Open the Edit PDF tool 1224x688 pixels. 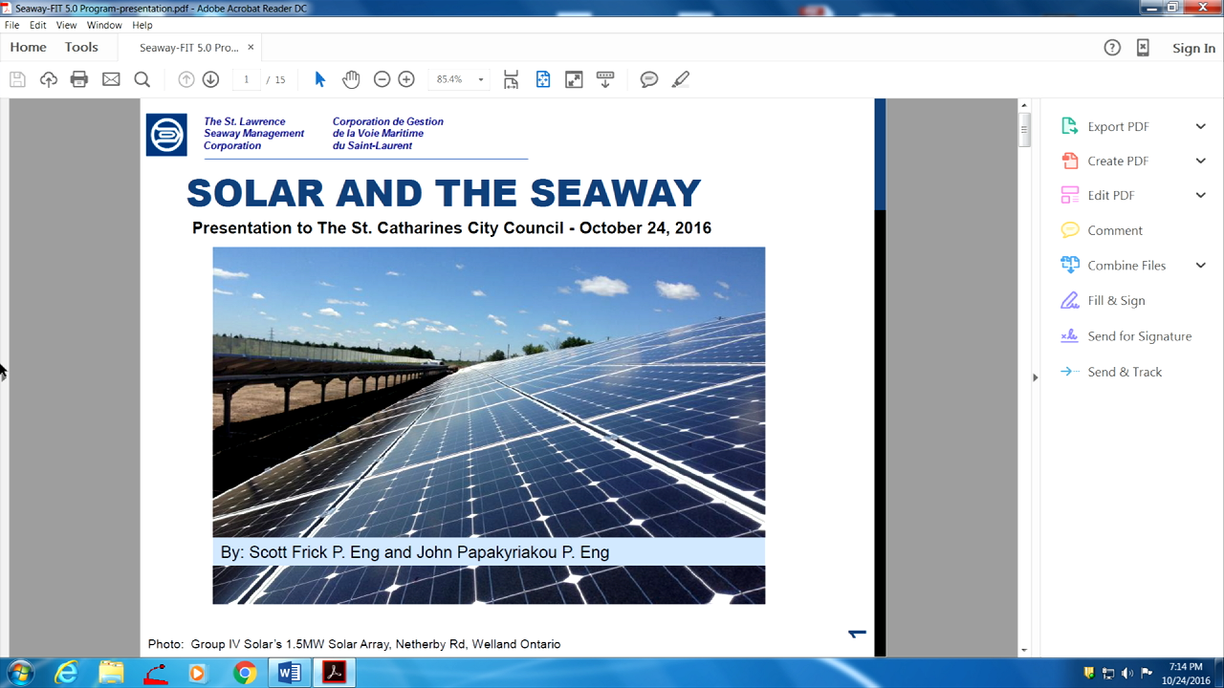(x=1110, y=195)
